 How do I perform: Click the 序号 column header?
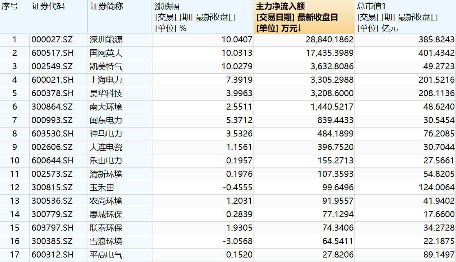tap(15, 17)
